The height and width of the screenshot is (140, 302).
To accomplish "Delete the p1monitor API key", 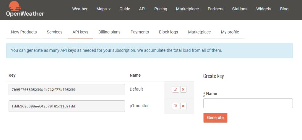I will pyautogui.click(x=183, y=106).
